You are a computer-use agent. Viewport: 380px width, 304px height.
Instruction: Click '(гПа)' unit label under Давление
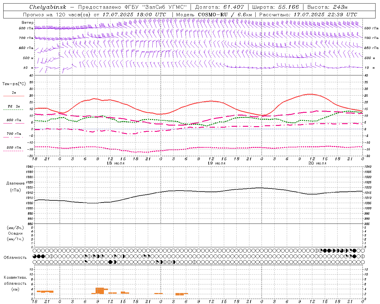point(15,190)
